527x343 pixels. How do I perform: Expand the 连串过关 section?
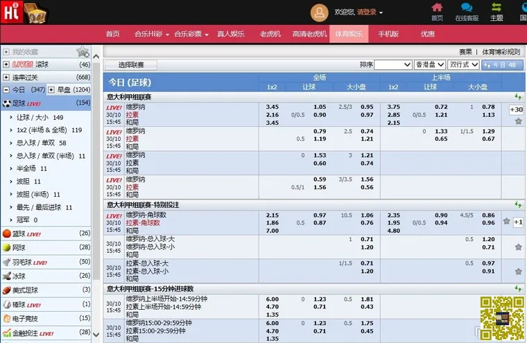click(6, 78)
